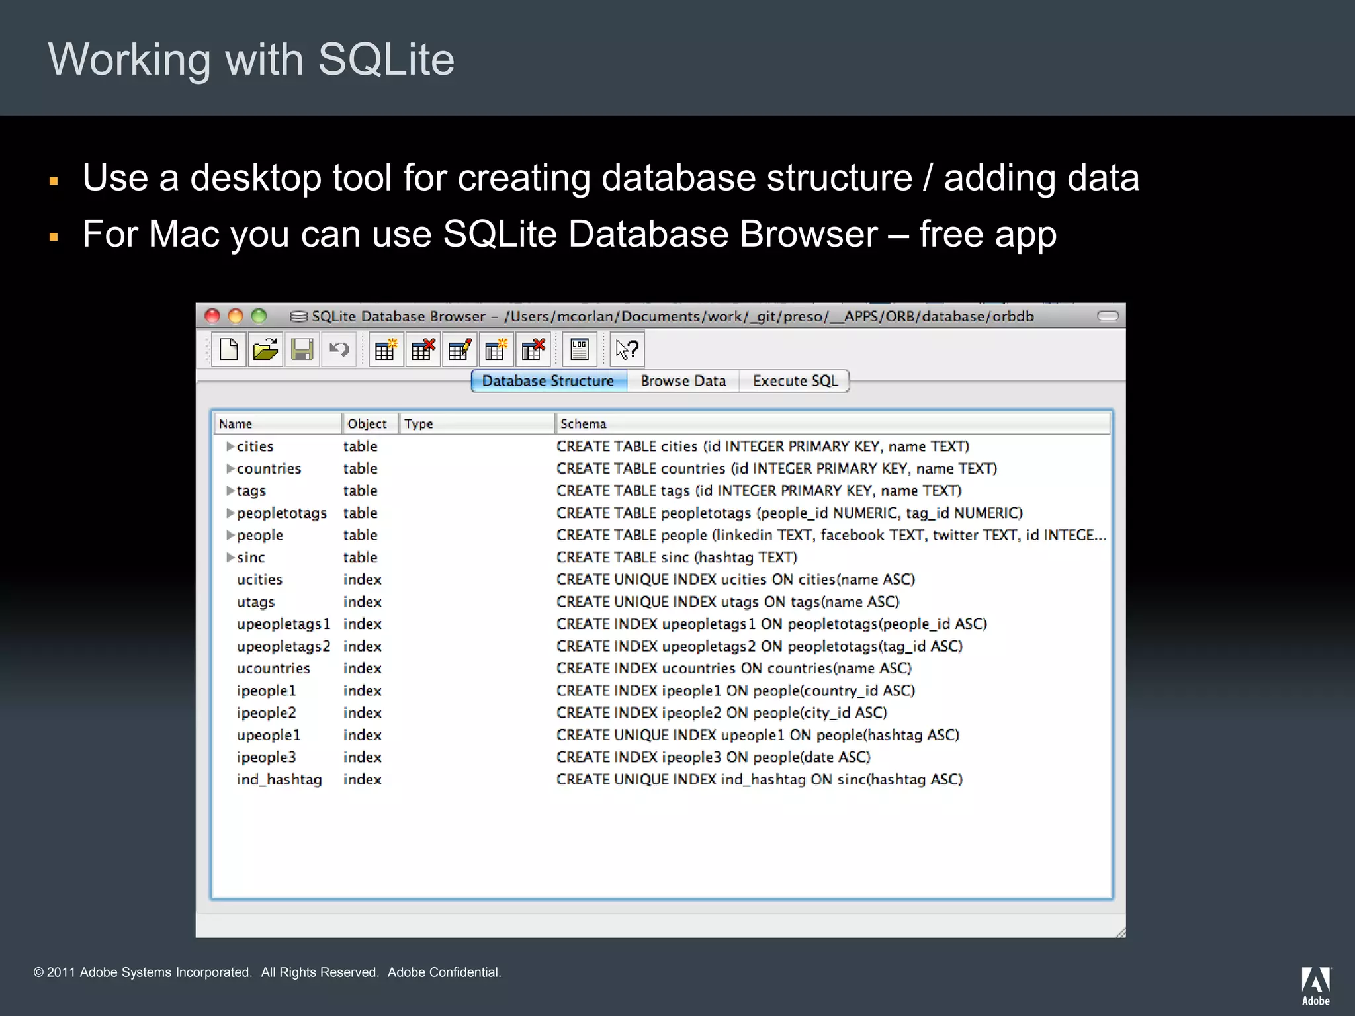This screenshot has height=1016, width=1355.
Task: Minimize the SQLite Database Browser window
Action: pos(236,316)
